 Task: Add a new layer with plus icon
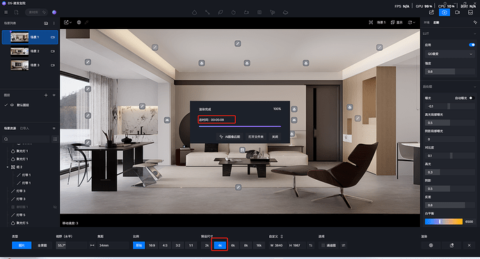[x=46, y=95]
